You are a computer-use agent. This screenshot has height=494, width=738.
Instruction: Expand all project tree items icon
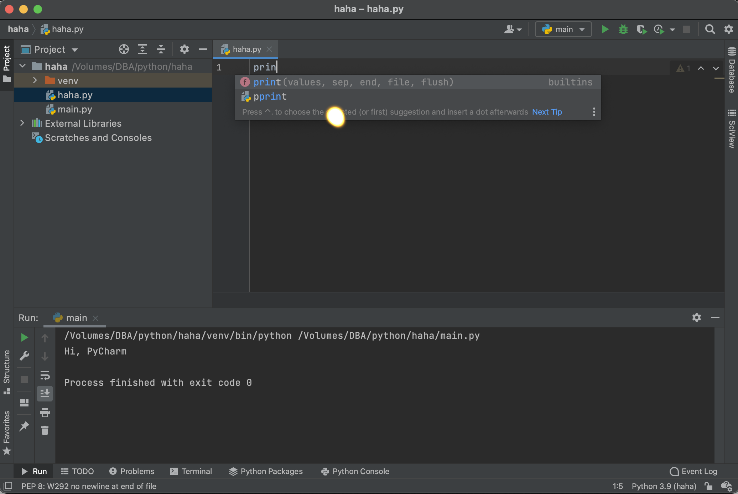coord(142,49)
